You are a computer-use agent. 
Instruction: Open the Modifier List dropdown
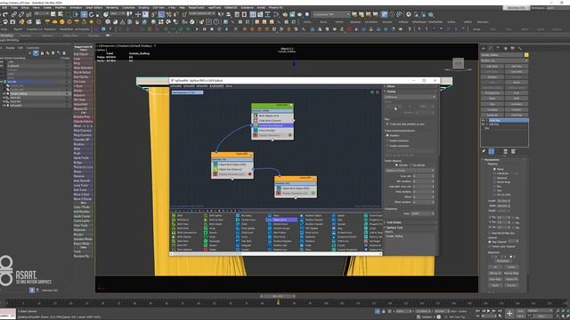click(504, 60)
